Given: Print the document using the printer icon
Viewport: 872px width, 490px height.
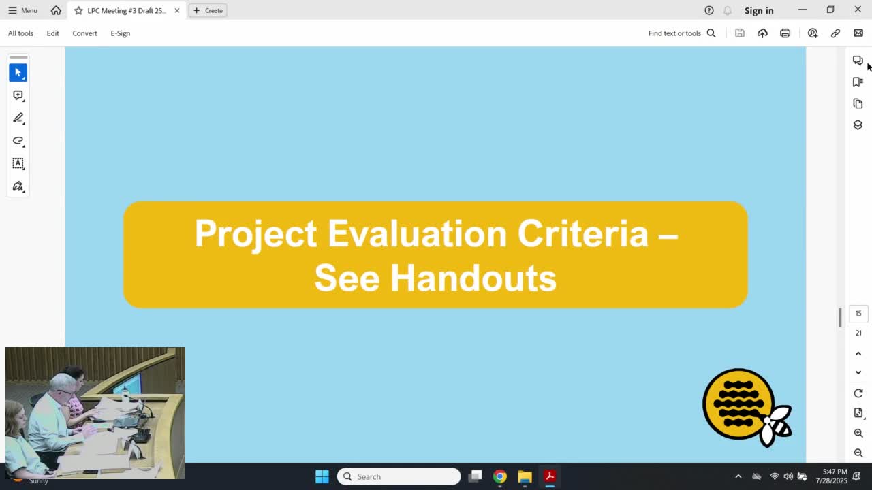Looking at the screenshot, I should (785, 33).
